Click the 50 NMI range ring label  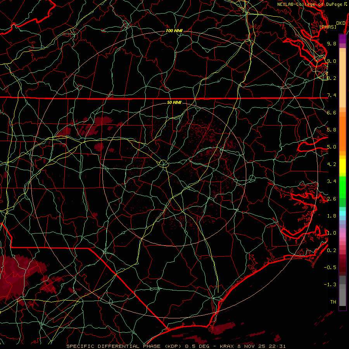(174, 102)
